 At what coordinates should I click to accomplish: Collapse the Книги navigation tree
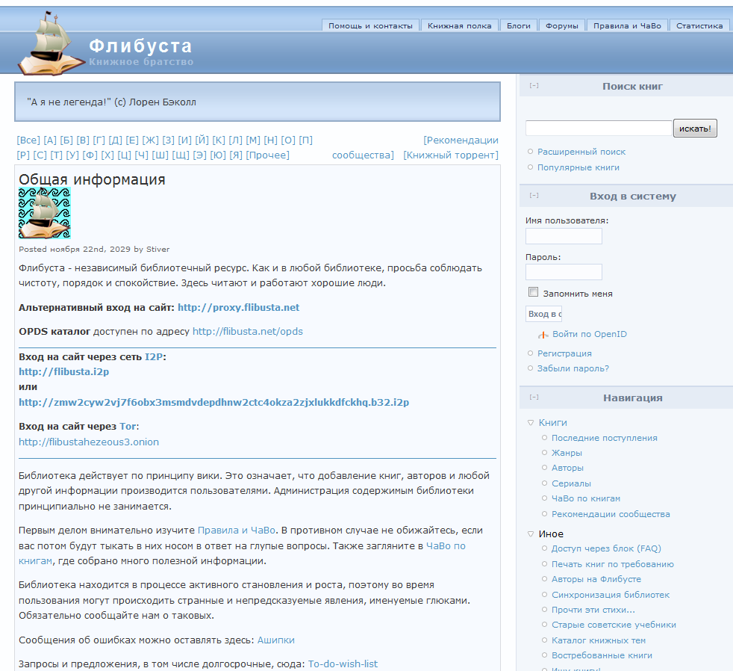(x=531, y=422)
